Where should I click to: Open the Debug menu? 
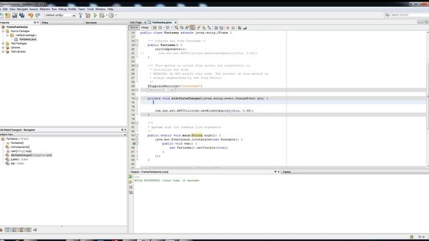[62, 9]
